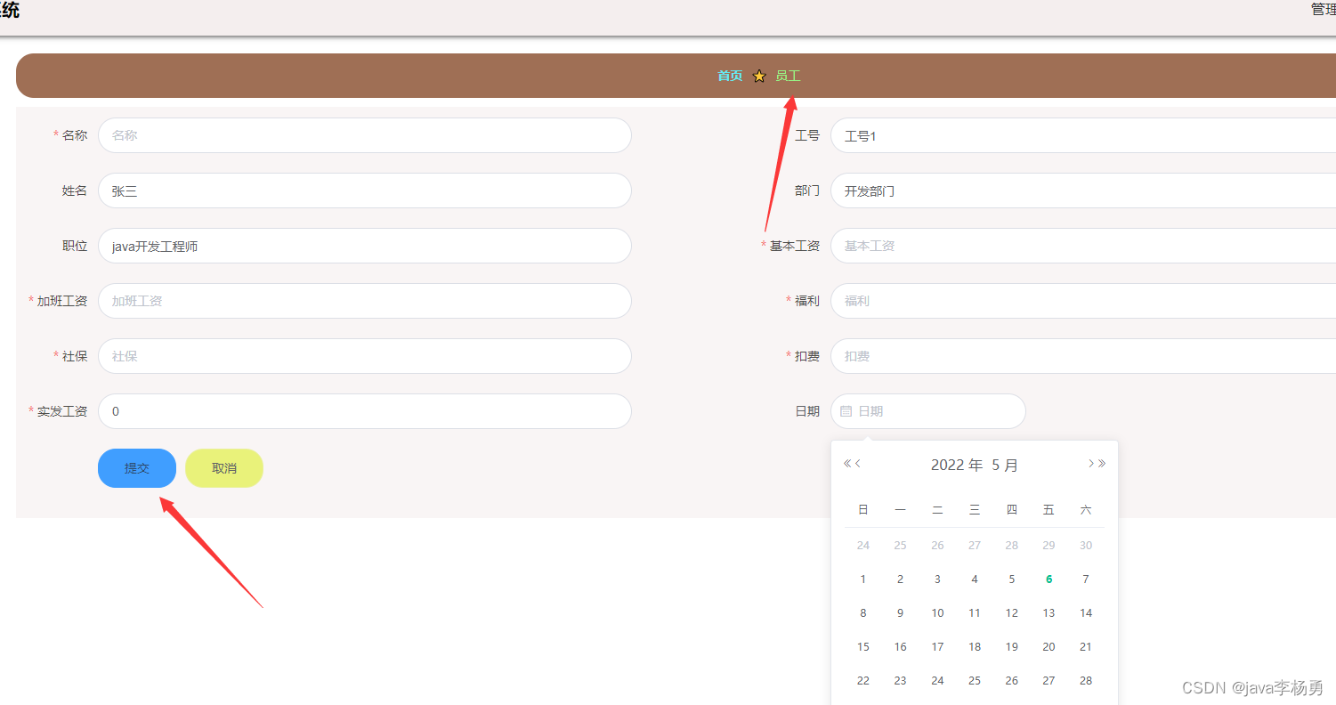Focus the 福利 input field
Image resolution: width=1336 pixels, height=705 pixels.
(x=1083, y=301)
